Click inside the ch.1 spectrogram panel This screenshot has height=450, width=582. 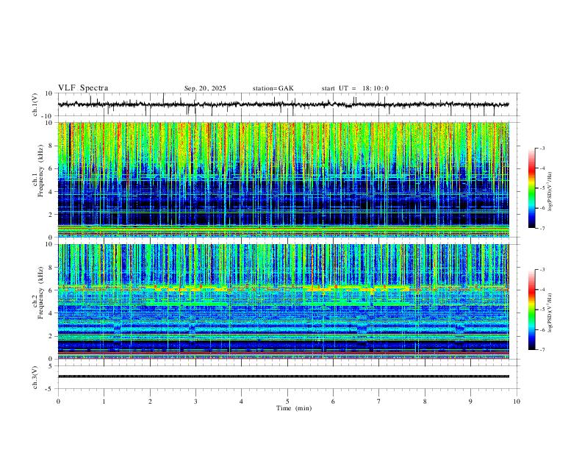[x=284, y=179]
